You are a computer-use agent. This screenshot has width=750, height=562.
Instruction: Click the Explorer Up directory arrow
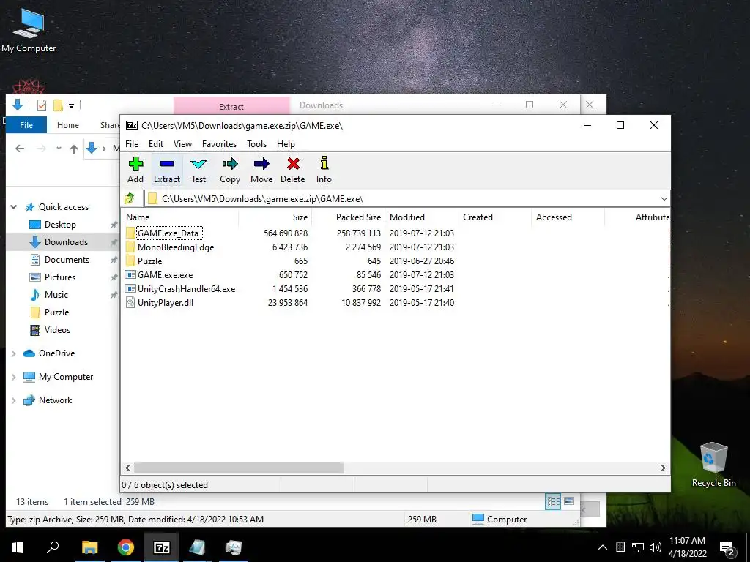tap(74, 149)
